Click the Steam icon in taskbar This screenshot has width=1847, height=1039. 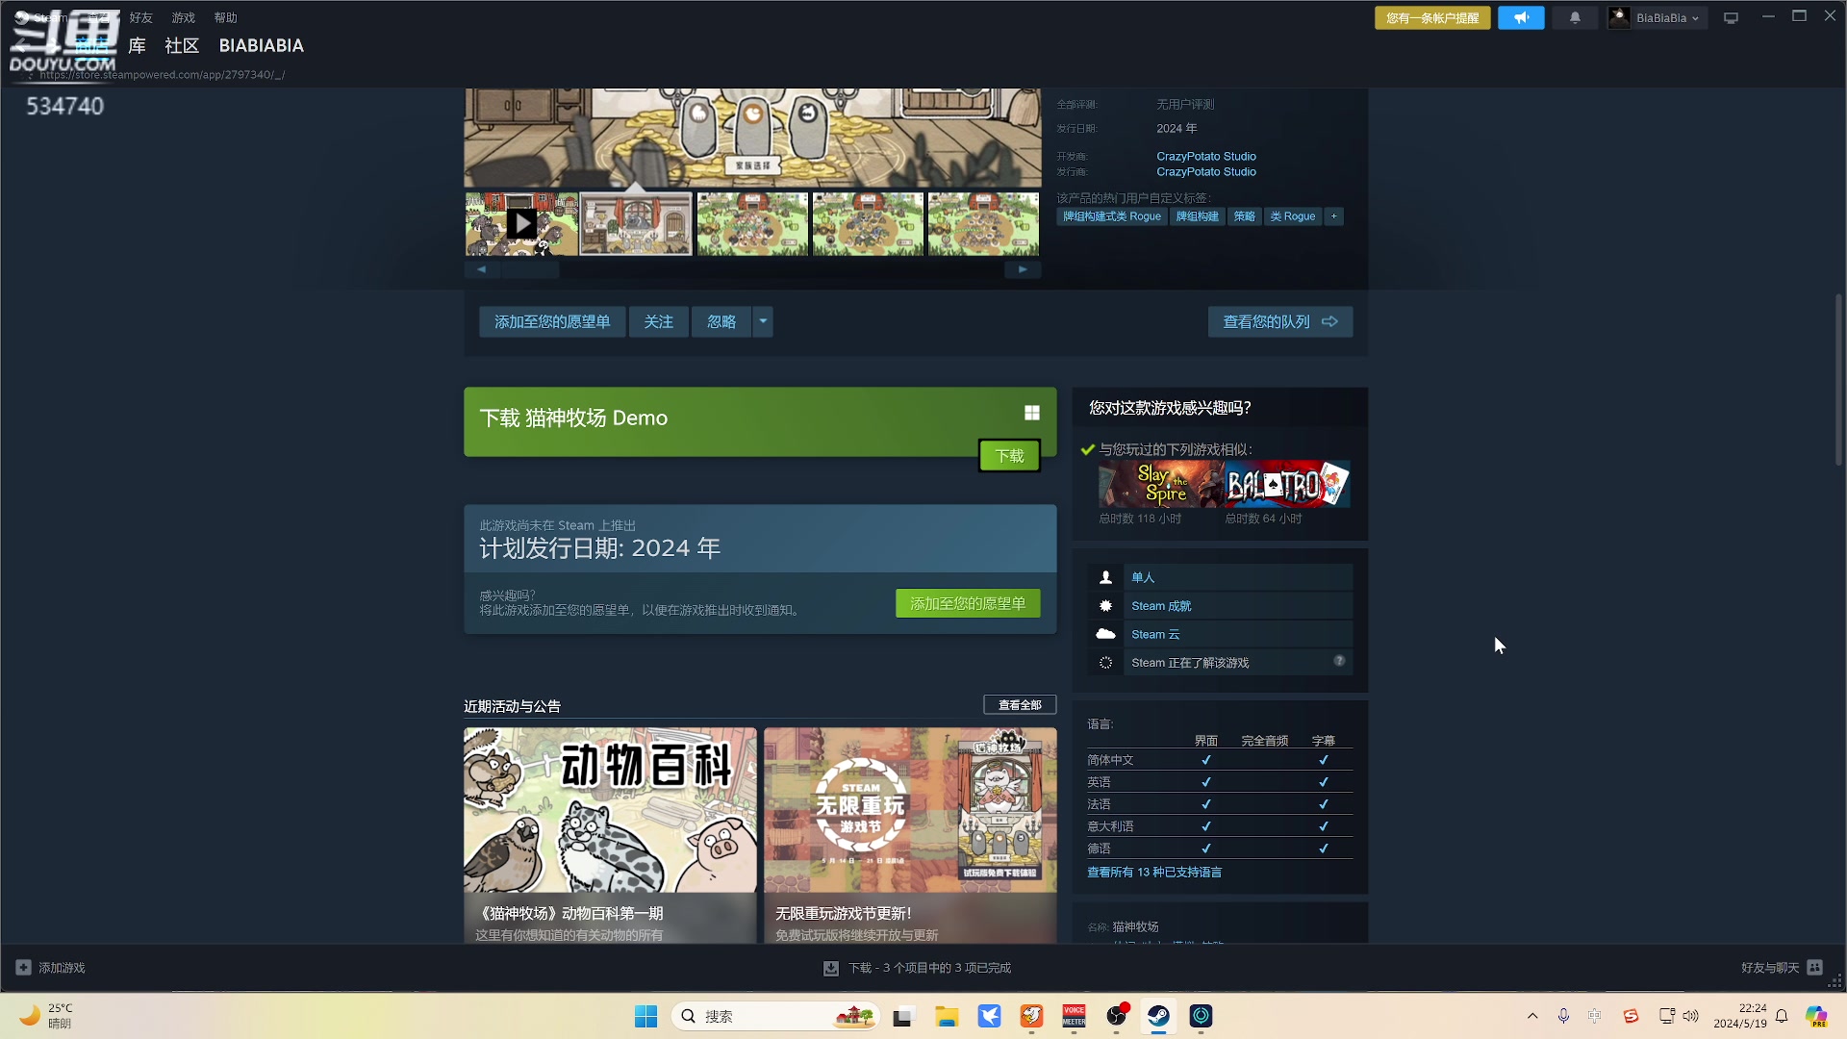[1158, 1016]
